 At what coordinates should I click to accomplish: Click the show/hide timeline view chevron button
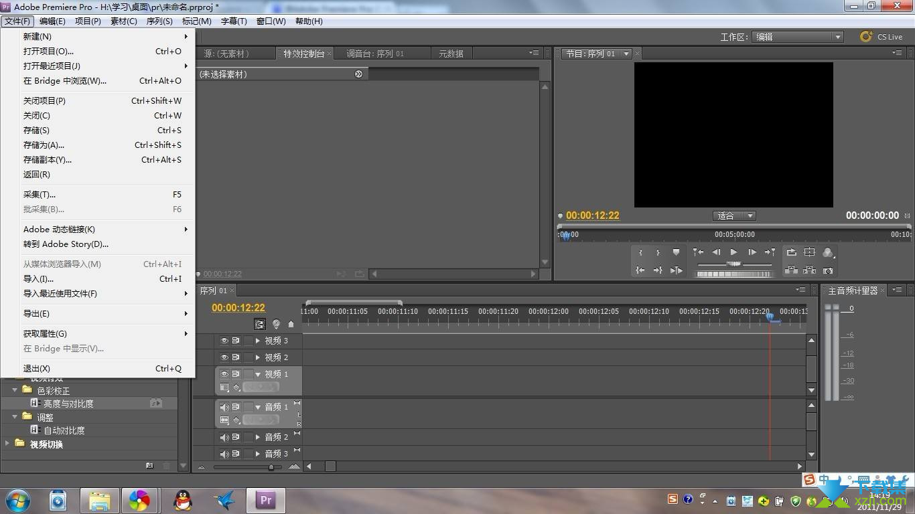(358, 74)
